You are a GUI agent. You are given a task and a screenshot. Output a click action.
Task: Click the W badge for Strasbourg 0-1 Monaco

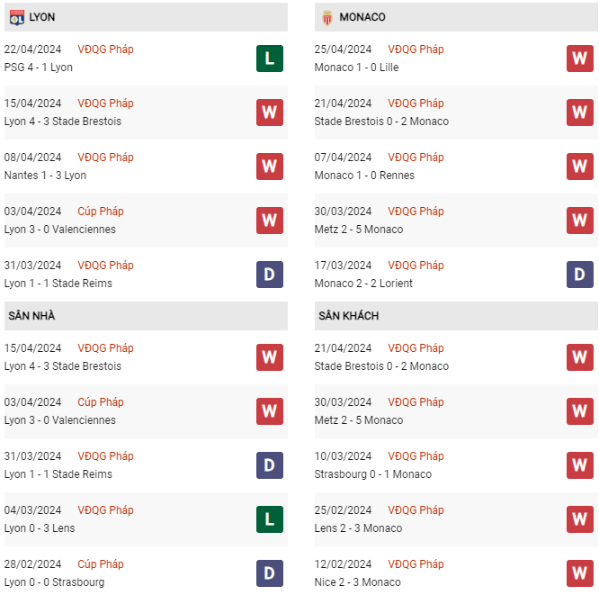pyautogui.click(x=579, y=465)
